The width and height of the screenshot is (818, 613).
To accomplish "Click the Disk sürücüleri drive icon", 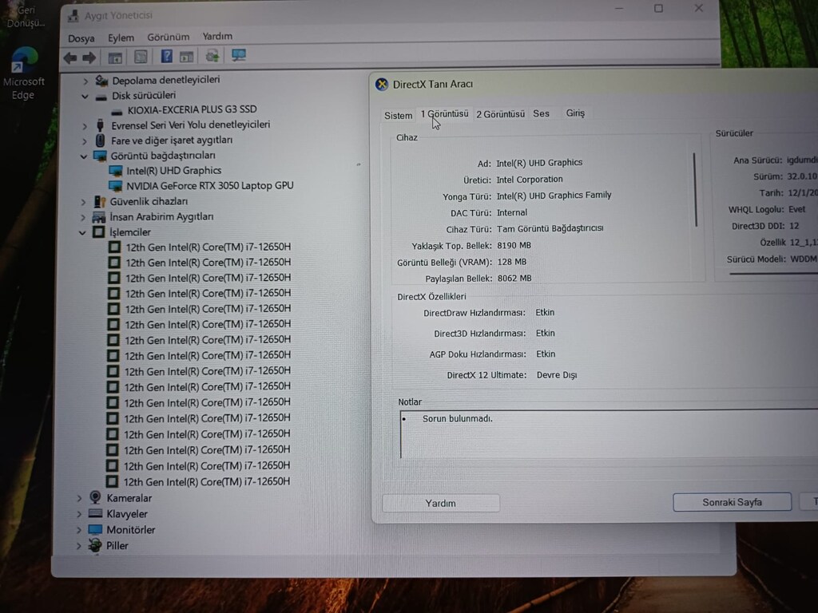I will pyautogui.click(x=101, y=97).
